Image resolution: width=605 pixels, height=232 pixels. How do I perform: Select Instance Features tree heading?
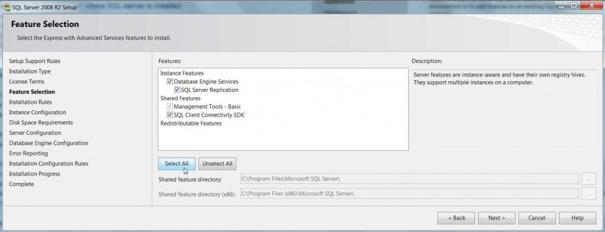[x=182, y=73]
